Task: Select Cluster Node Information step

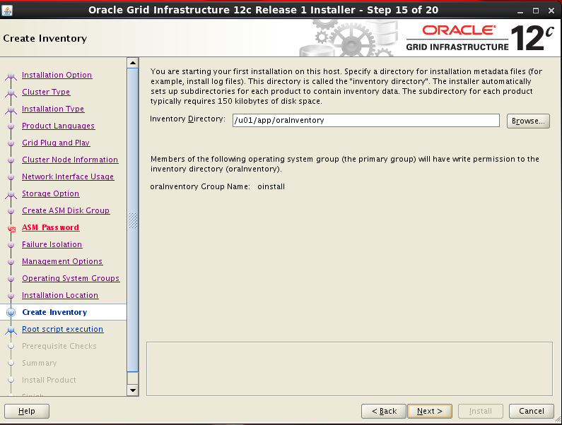Action: (x=70, y=160)
